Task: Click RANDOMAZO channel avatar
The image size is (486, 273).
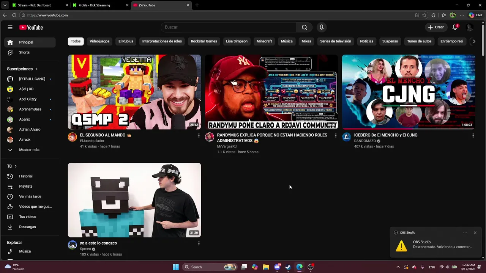Action: tap(346, 137)
